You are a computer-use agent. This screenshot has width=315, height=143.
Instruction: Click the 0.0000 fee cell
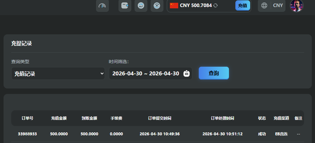click(x=116, y=134)
